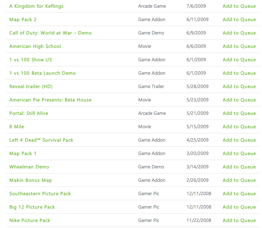Image resolution: width=262 pixels, height=228 pixels.
Task: Select the 5/15/2009 date cell
Action: [198, 127]
